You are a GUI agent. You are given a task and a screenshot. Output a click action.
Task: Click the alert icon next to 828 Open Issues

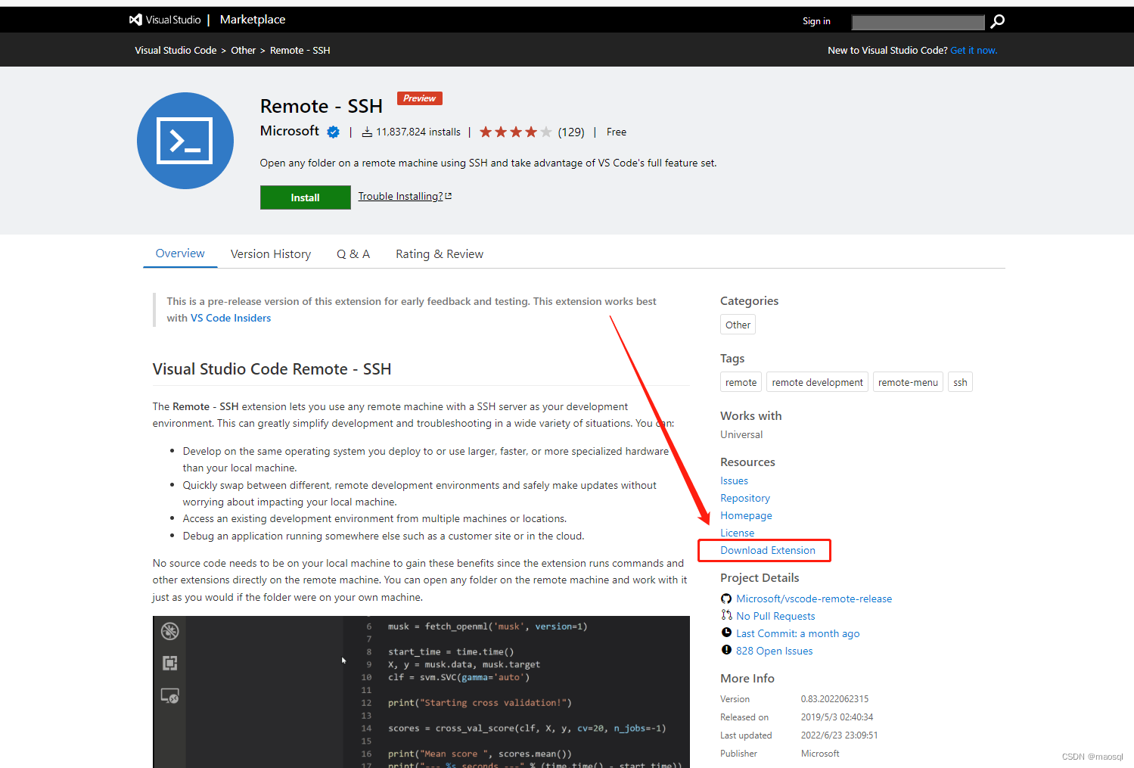pyautogui.click(x=725, y=649)
